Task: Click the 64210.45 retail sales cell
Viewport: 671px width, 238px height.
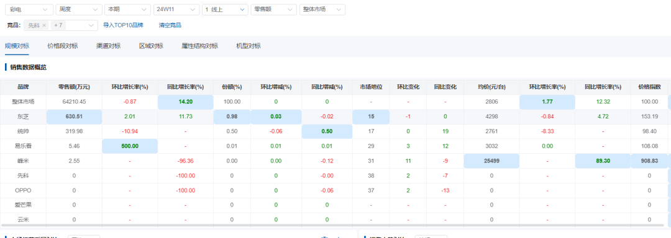Action: (74, 102)
